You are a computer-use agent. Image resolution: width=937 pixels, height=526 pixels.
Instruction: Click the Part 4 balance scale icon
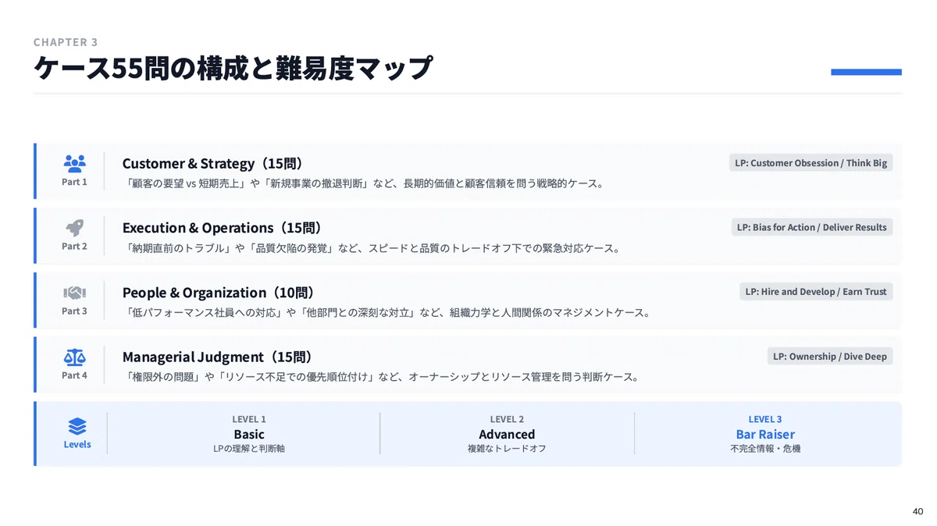point(75,357)
